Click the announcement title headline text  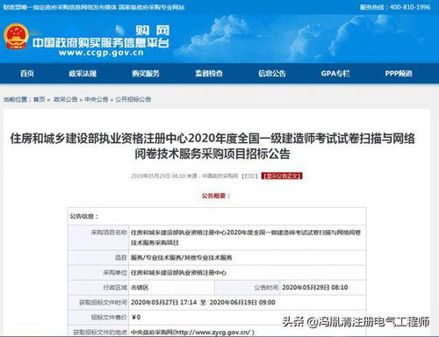pos(212,146)
